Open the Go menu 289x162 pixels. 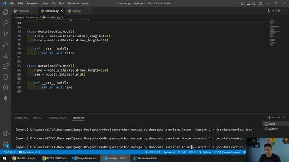tap(53, 4)
